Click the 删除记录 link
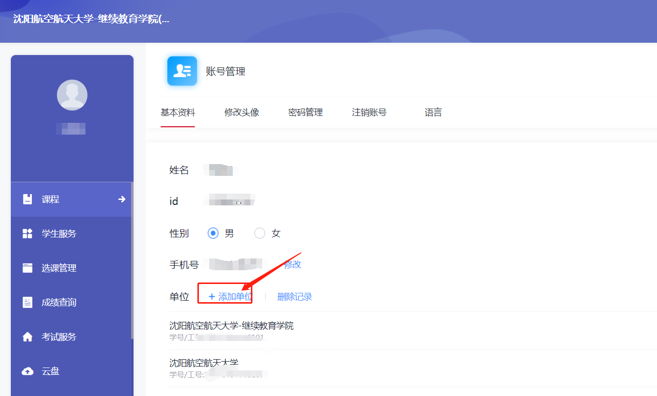This screenshot has width=657, height=396. (x=295, y=297)
